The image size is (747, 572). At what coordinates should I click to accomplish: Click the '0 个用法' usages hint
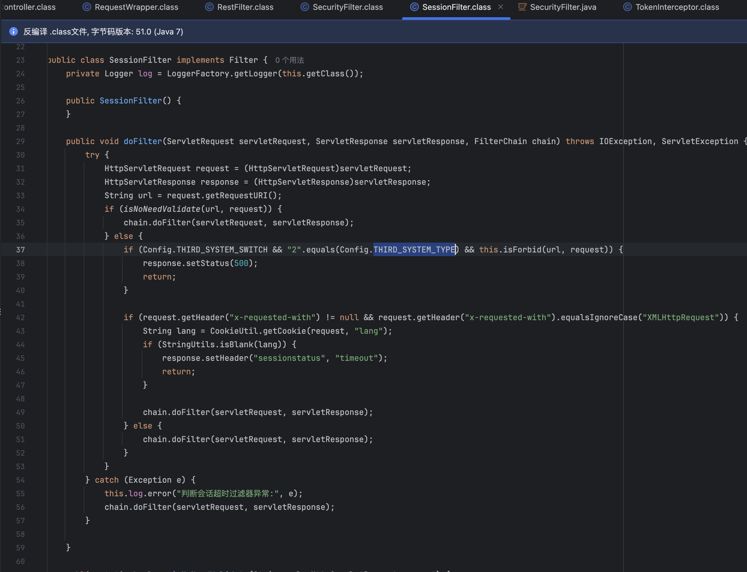pyautogui.click(x=289, y=60)
